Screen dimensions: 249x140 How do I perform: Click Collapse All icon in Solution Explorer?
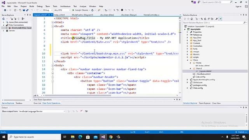click(x=209, y=19)
